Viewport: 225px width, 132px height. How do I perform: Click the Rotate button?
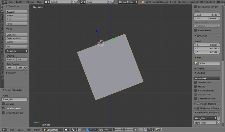click(17, 15)
